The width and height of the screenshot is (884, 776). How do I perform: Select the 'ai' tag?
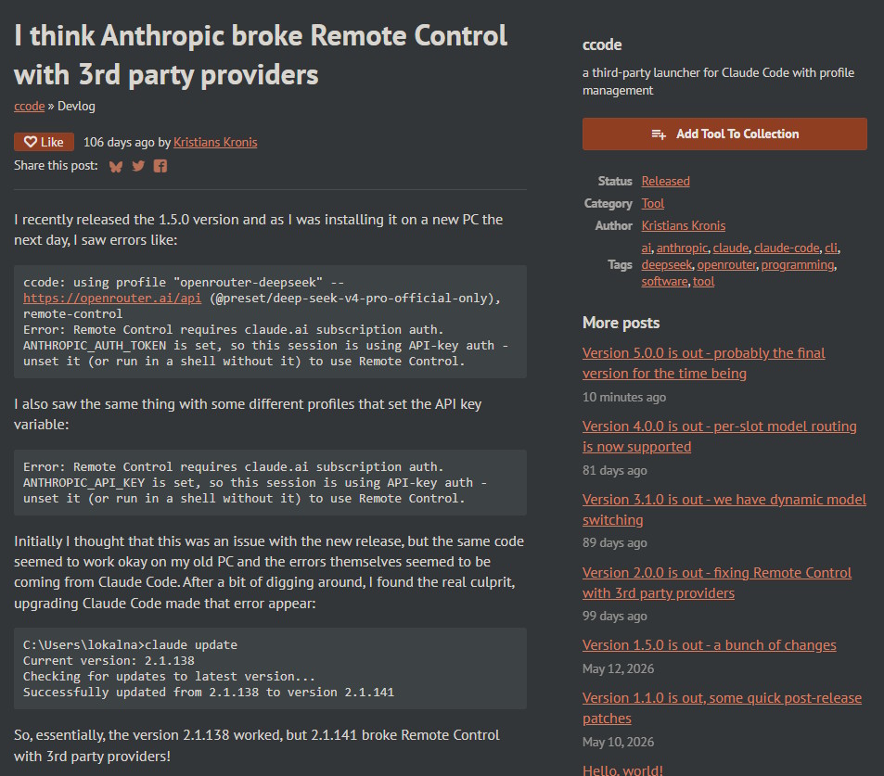[647, 248]
